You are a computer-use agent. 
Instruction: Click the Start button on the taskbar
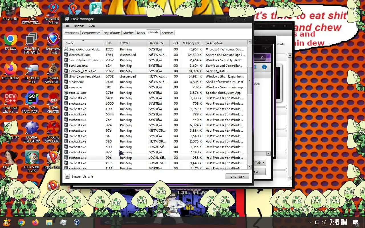(7, 222)
